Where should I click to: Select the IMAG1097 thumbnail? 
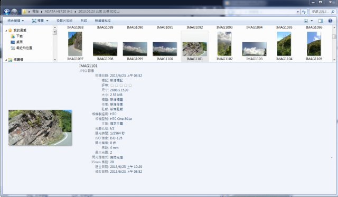click(x=75, y=44)
